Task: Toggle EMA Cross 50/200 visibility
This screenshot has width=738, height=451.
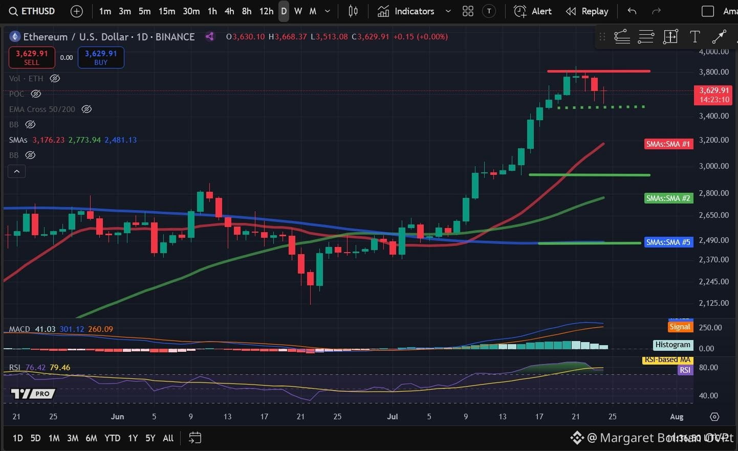Action: point(86,109)
